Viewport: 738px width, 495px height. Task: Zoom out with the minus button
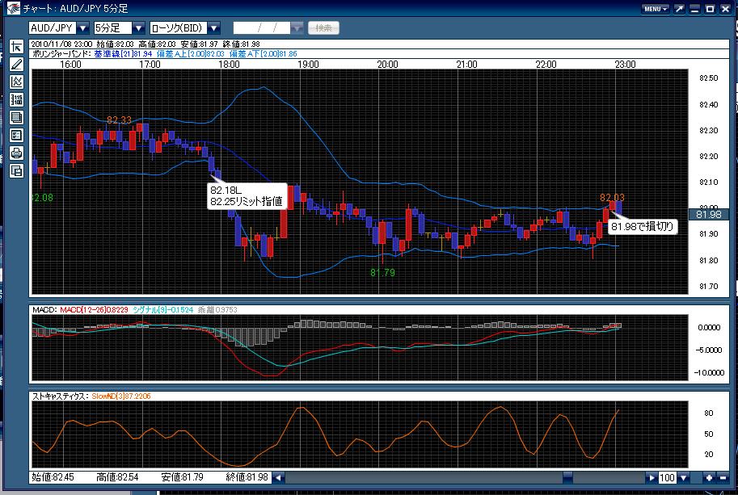coord(723,477)
